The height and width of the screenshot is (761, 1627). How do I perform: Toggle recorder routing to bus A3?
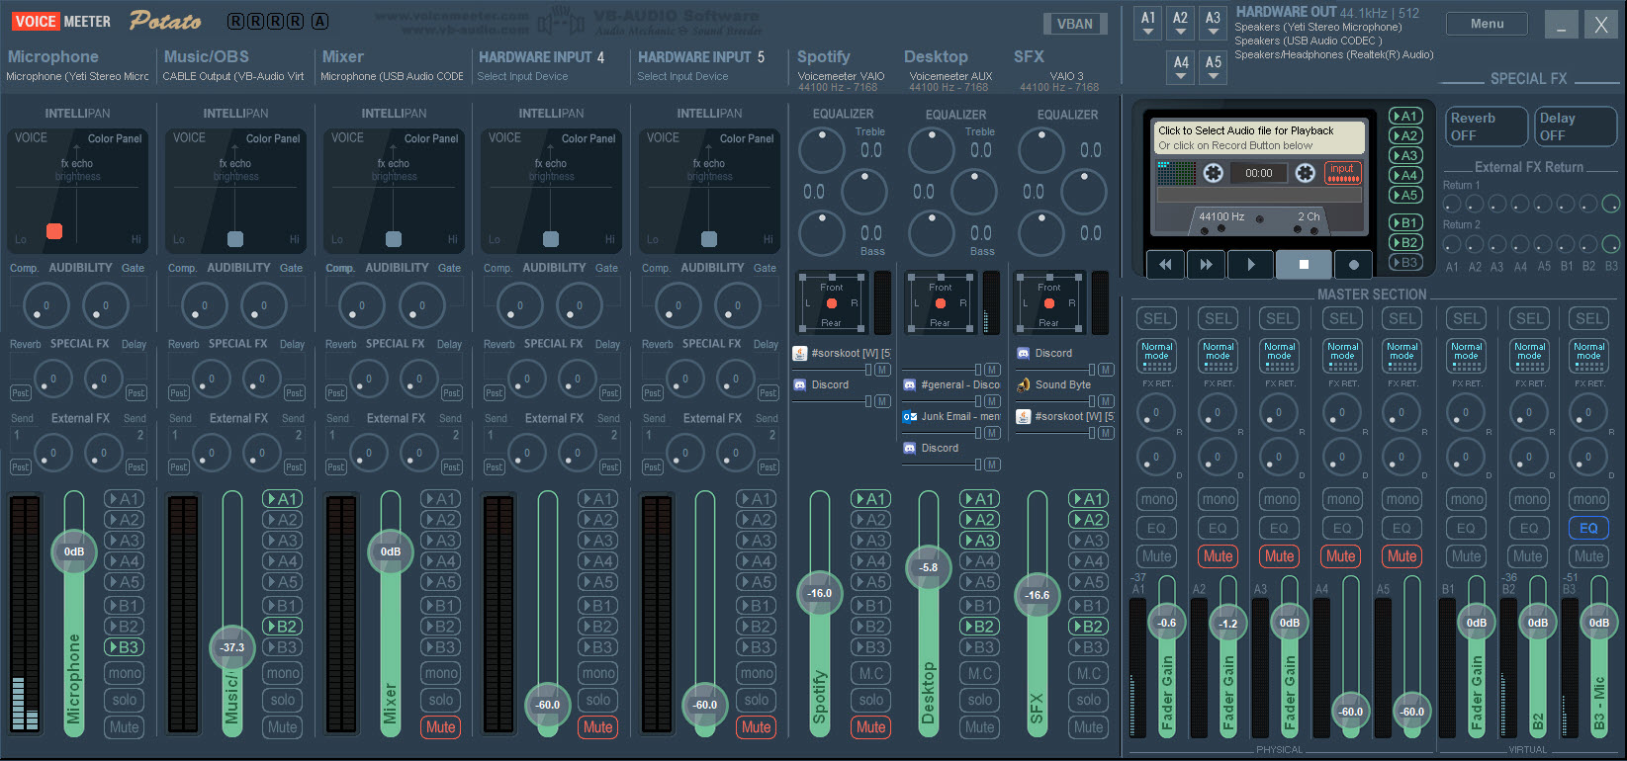pyautogui.click(x=1405, y=155)
